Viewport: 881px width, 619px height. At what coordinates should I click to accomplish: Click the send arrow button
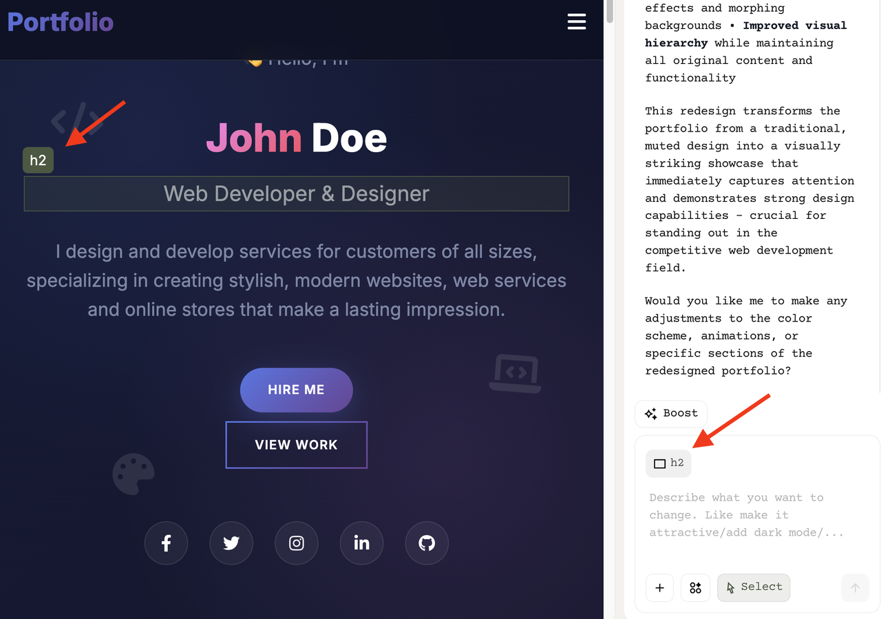(x=856, y=587)
